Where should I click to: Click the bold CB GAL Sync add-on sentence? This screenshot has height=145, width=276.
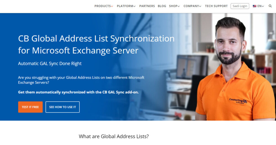[78, 92]
